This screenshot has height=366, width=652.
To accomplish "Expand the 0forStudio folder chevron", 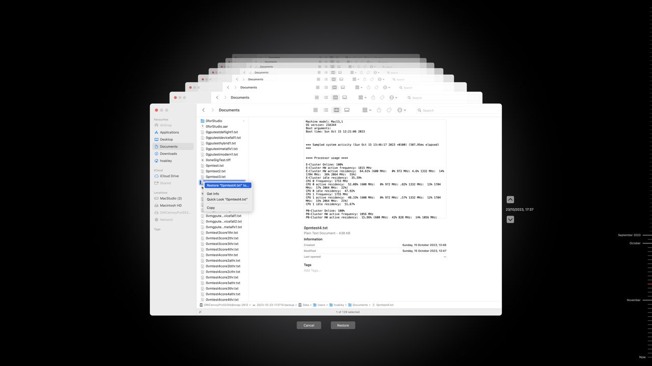I will 243,121.
